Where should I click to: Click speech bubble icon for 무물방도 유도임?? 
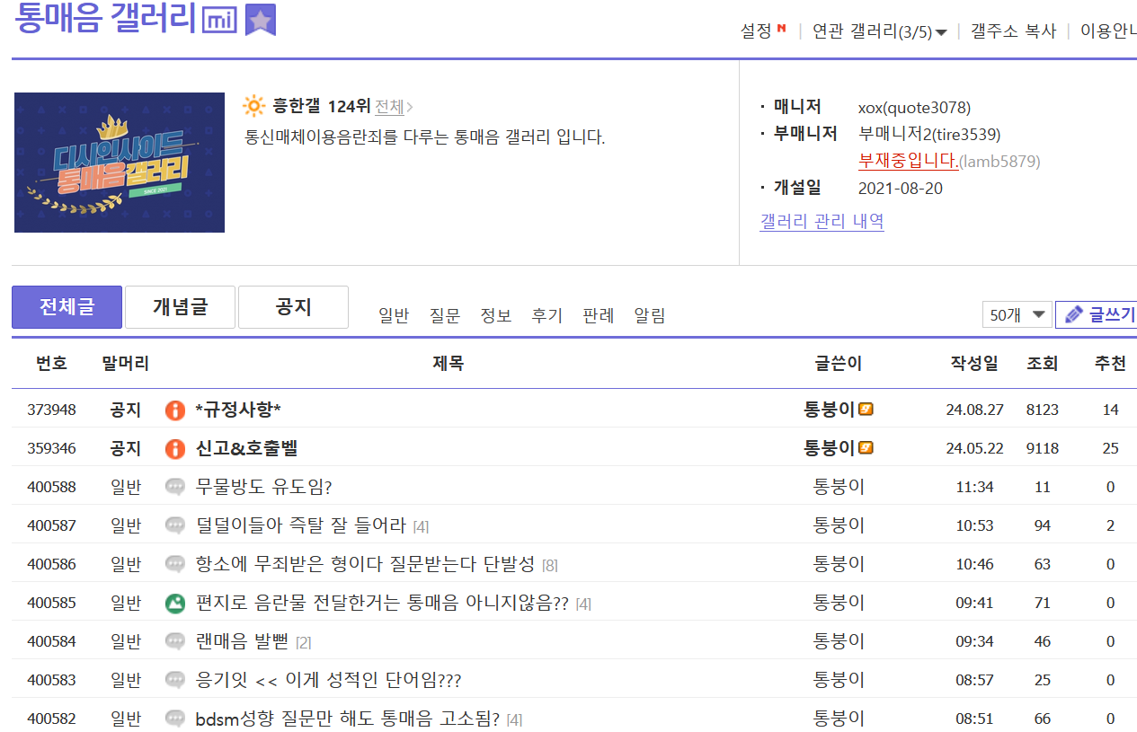[x=175, y=487]
